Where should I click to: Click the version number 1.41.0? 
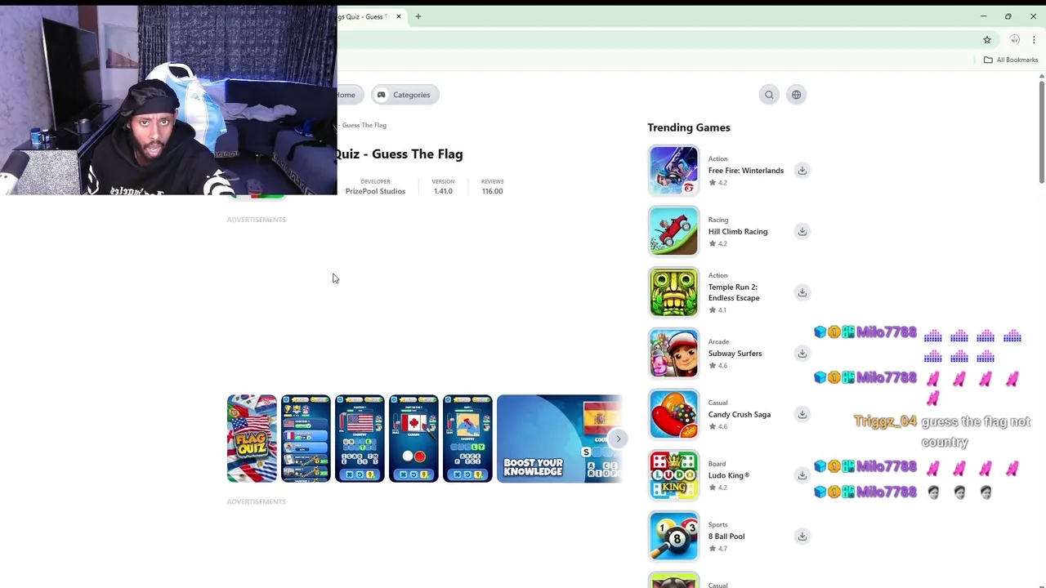click(443, 191)
